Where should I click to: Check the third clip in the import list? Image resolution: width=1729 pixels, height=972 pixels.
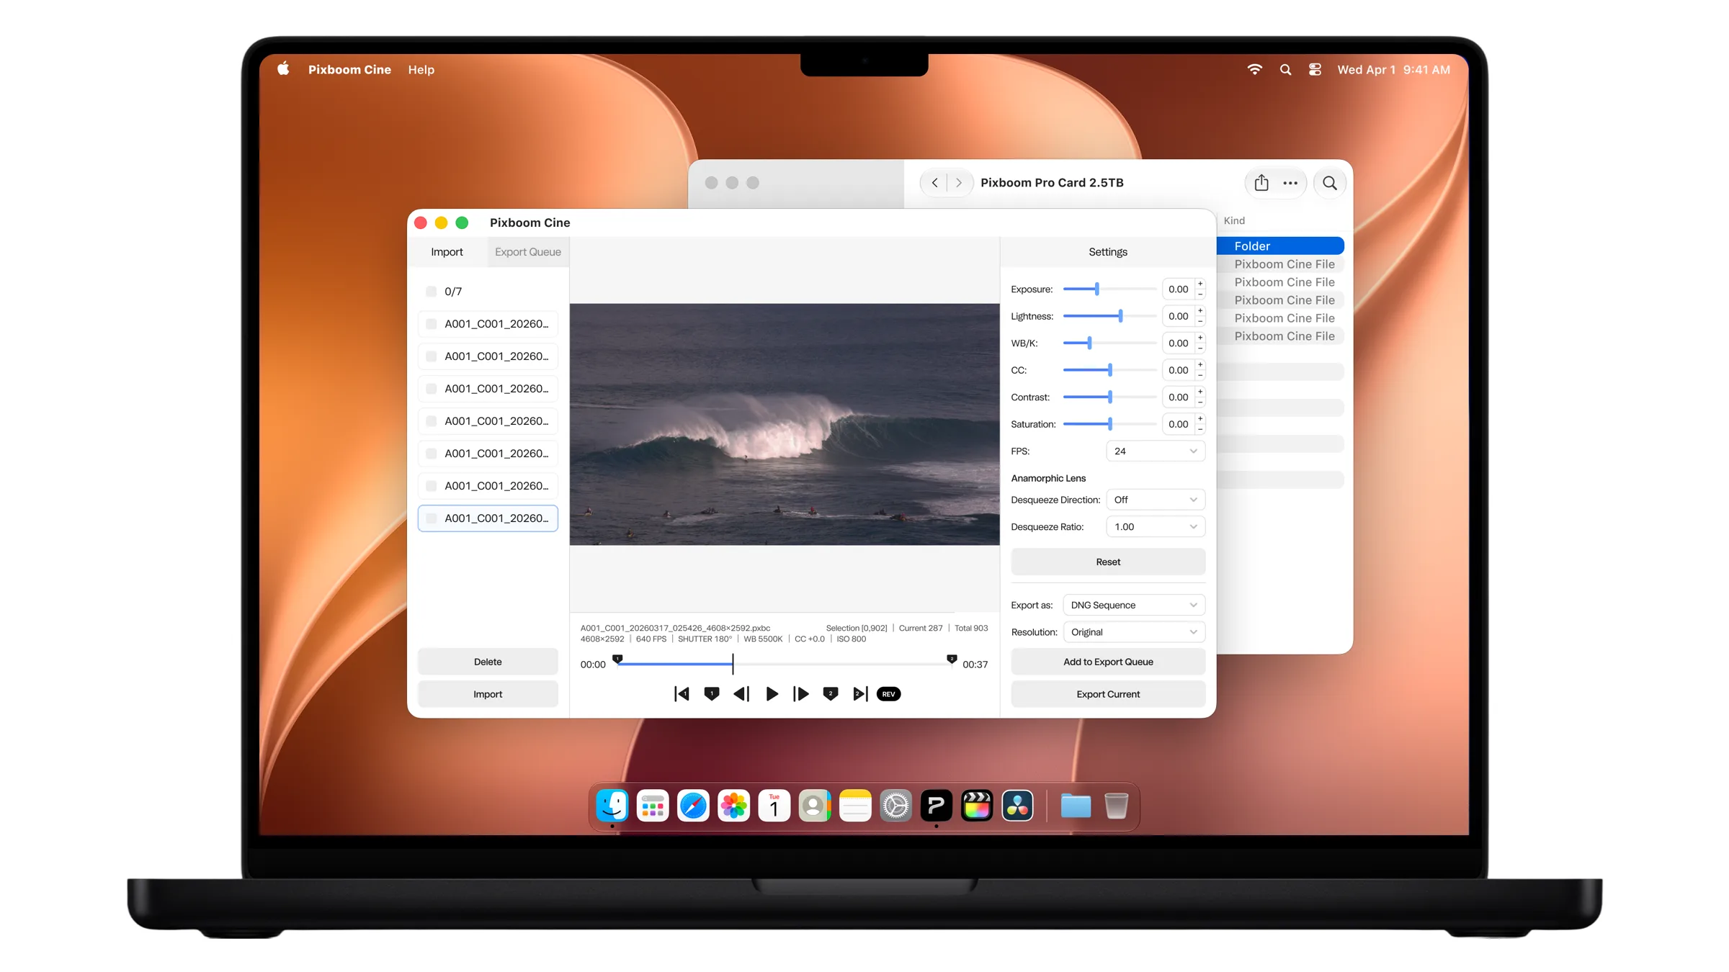(x=431, y=389)
